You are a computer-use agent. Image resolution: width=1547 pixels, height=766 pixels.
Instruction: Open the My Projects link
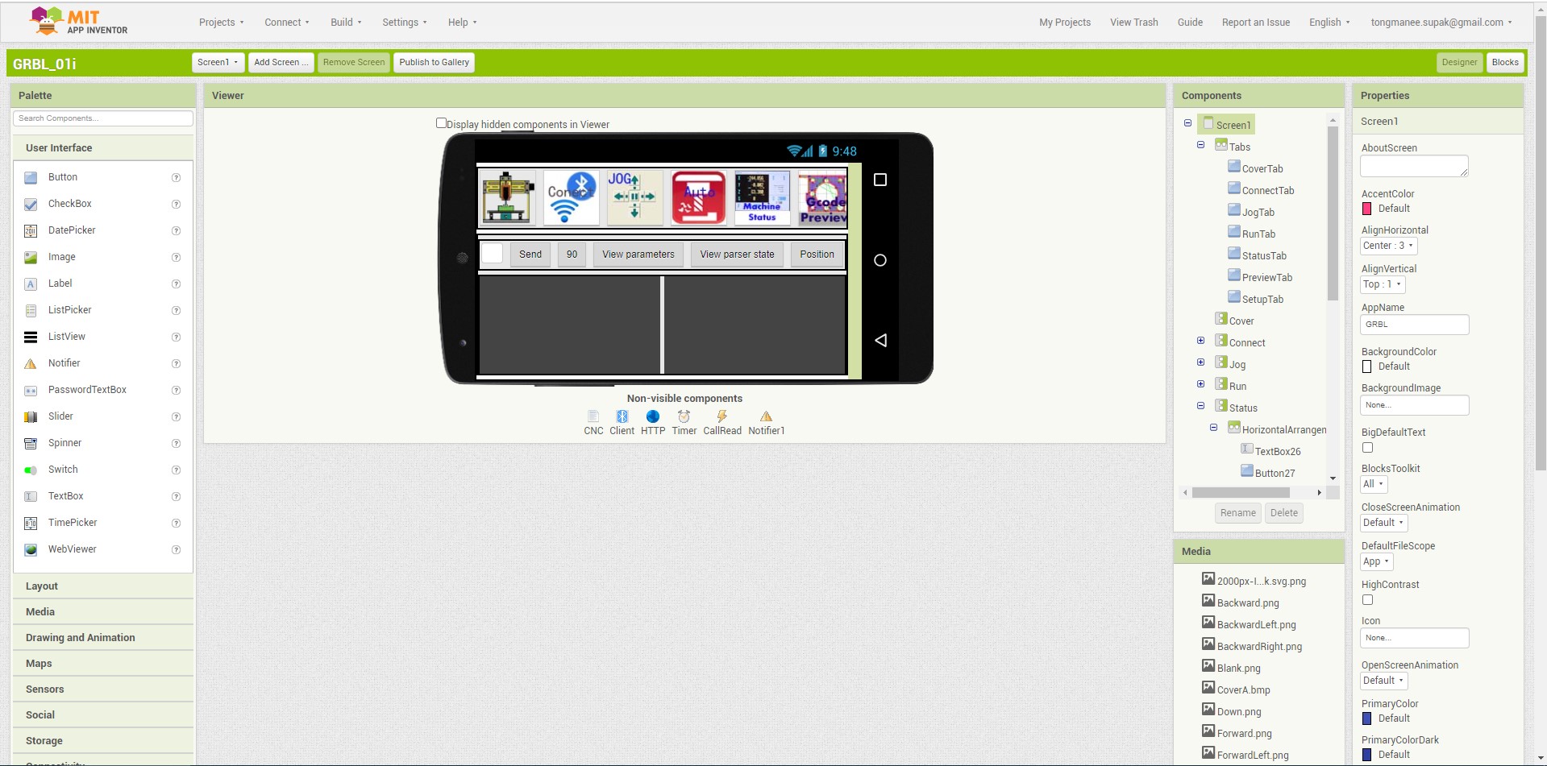coord(1065,23)
